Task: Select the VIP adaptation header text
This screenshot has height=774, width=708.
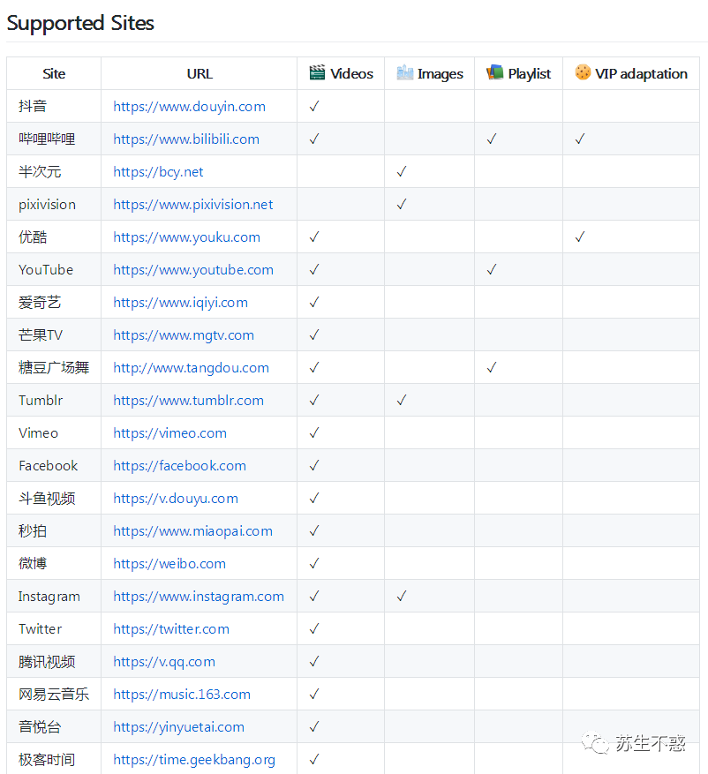Action: 641,73
